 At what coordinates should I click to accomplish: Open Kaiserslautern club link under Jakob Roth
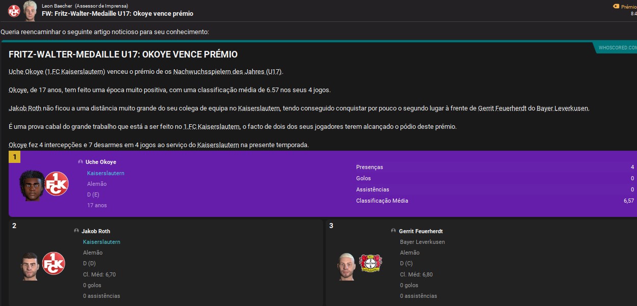click(x=101, y=242)
